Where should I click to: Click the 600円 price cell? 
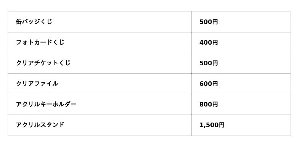click(241, 84)
